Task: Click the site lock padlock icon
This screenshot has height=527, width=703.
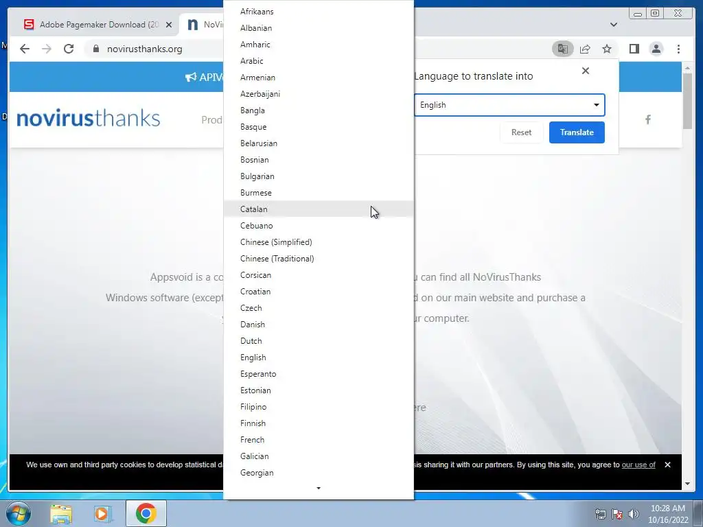Action: tap(95, 49)
